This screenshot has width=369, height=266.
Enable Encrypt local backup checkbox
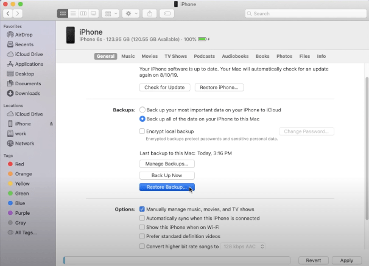142,131
